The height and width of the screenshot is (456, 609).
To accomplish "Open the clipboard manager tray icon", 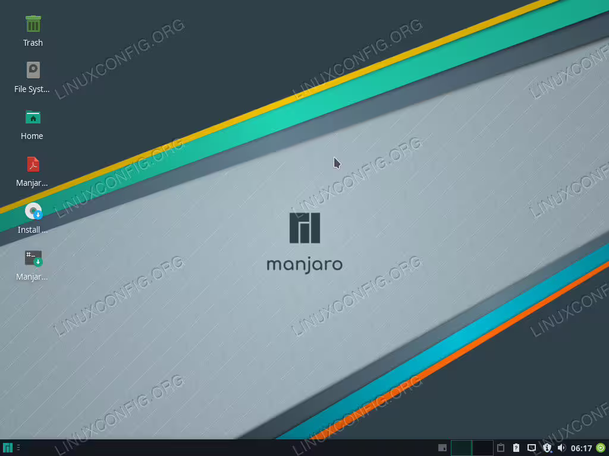I will click(501, 448).
